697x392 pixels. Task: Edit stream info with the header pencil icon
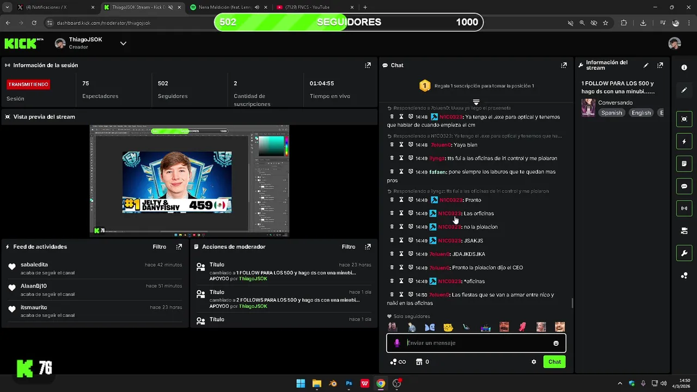[x=646, y=65]
